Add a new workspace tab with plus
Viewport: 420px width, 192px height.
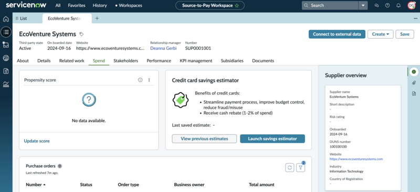click(97, 18)
